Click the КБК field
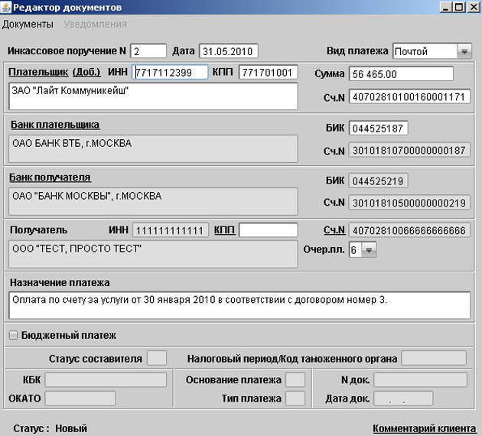Image resolution: width=482 pixels, height=436 pixels. pyautogui.click(x=106, y=379)
